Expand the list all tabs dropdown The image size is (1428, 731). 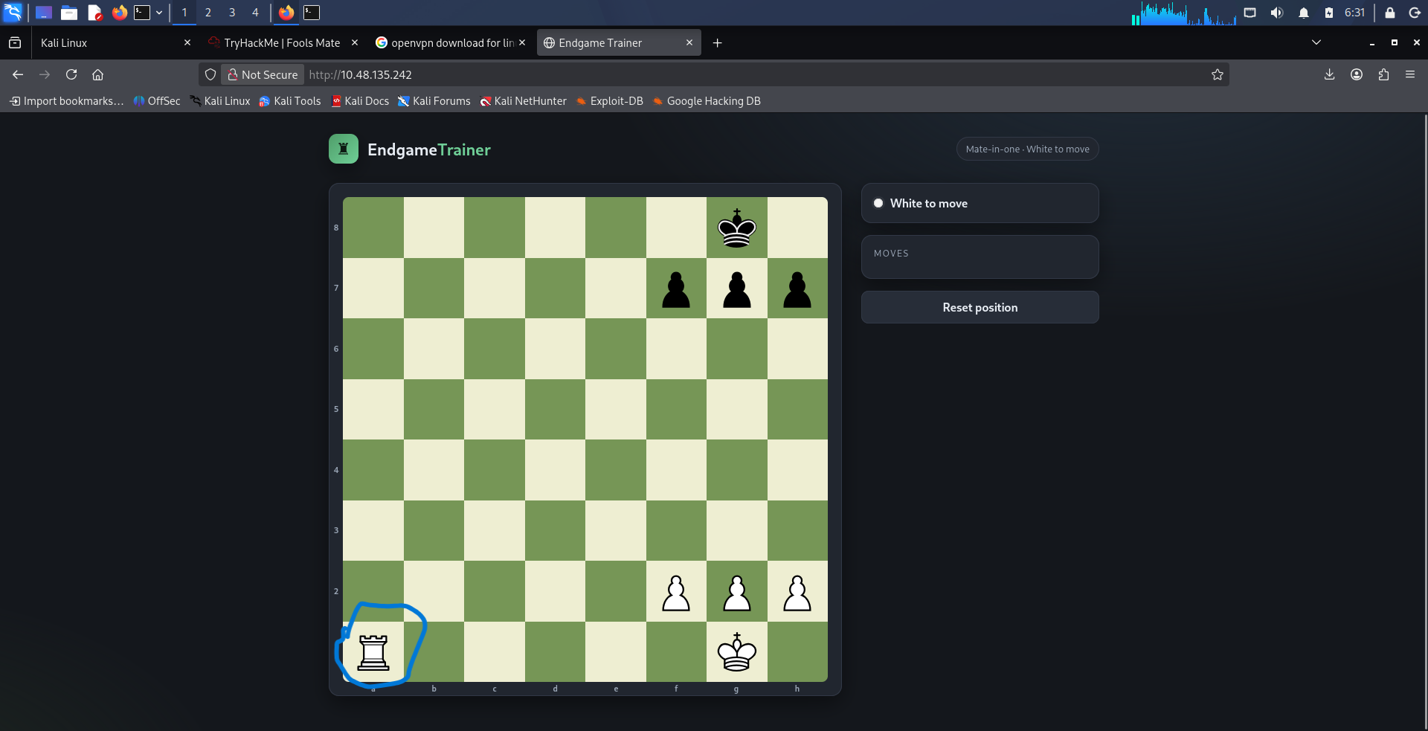[1316, 42]
